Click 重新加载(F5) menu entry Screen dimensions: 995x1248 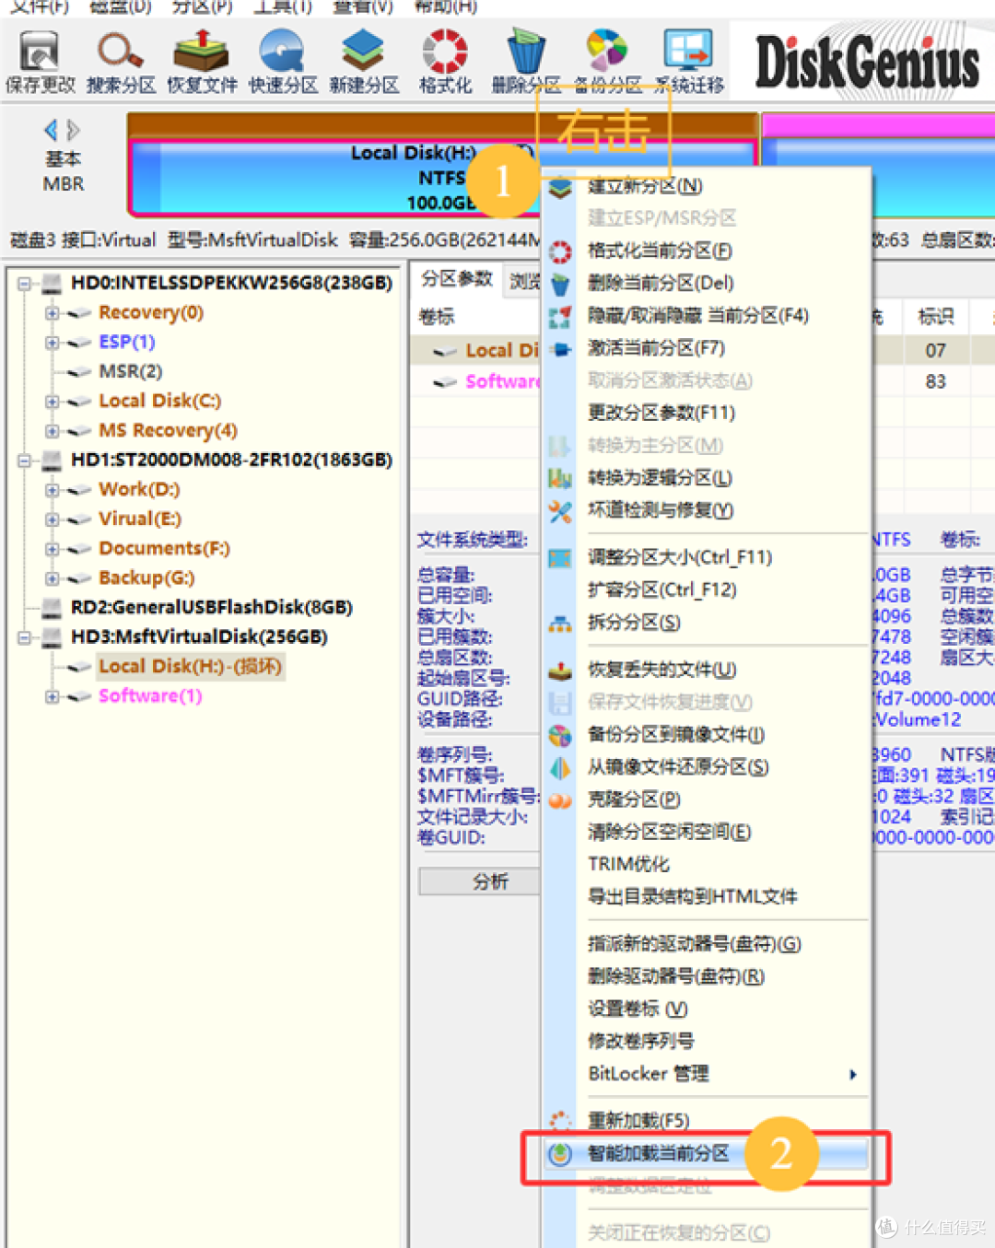click(707, 1121)
